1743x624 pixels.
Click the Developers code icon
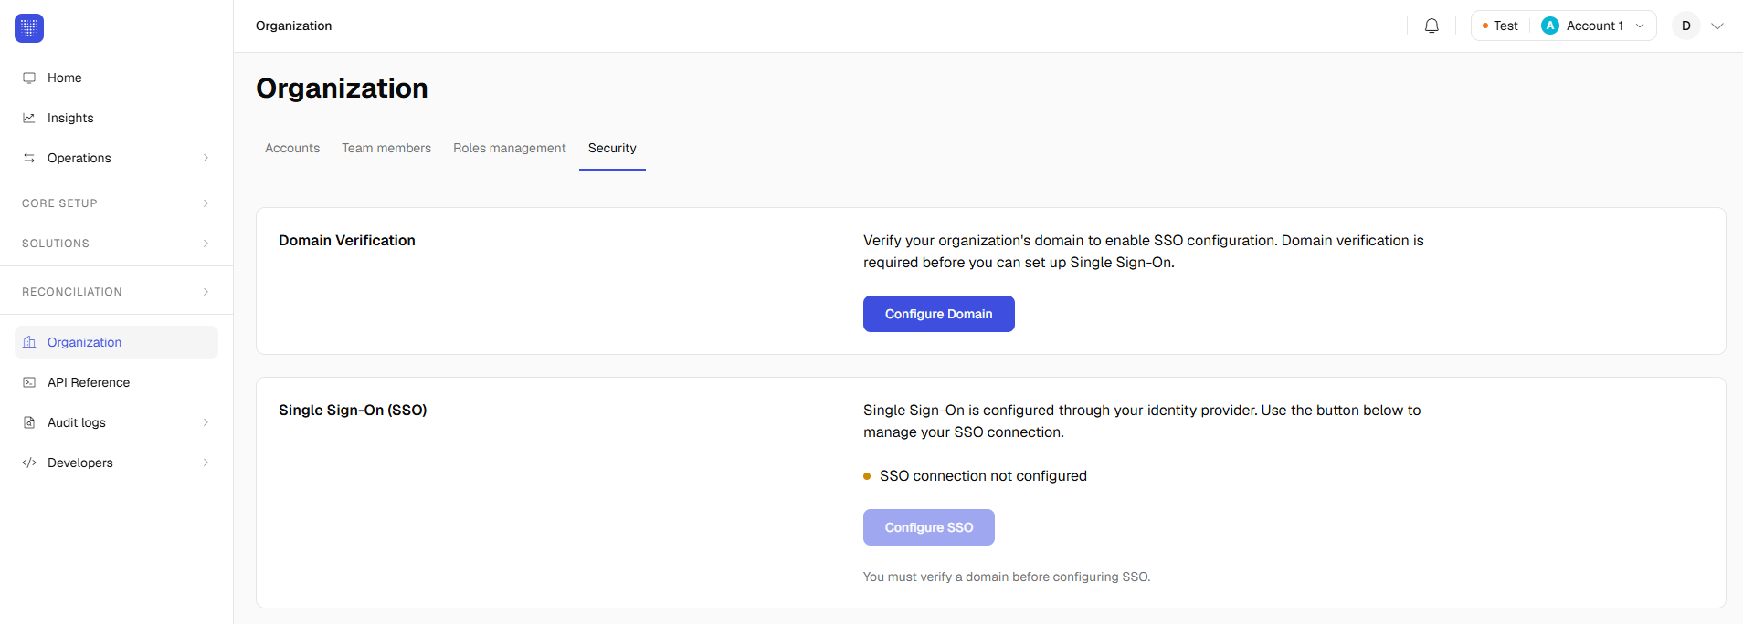(x=29, y=463)
